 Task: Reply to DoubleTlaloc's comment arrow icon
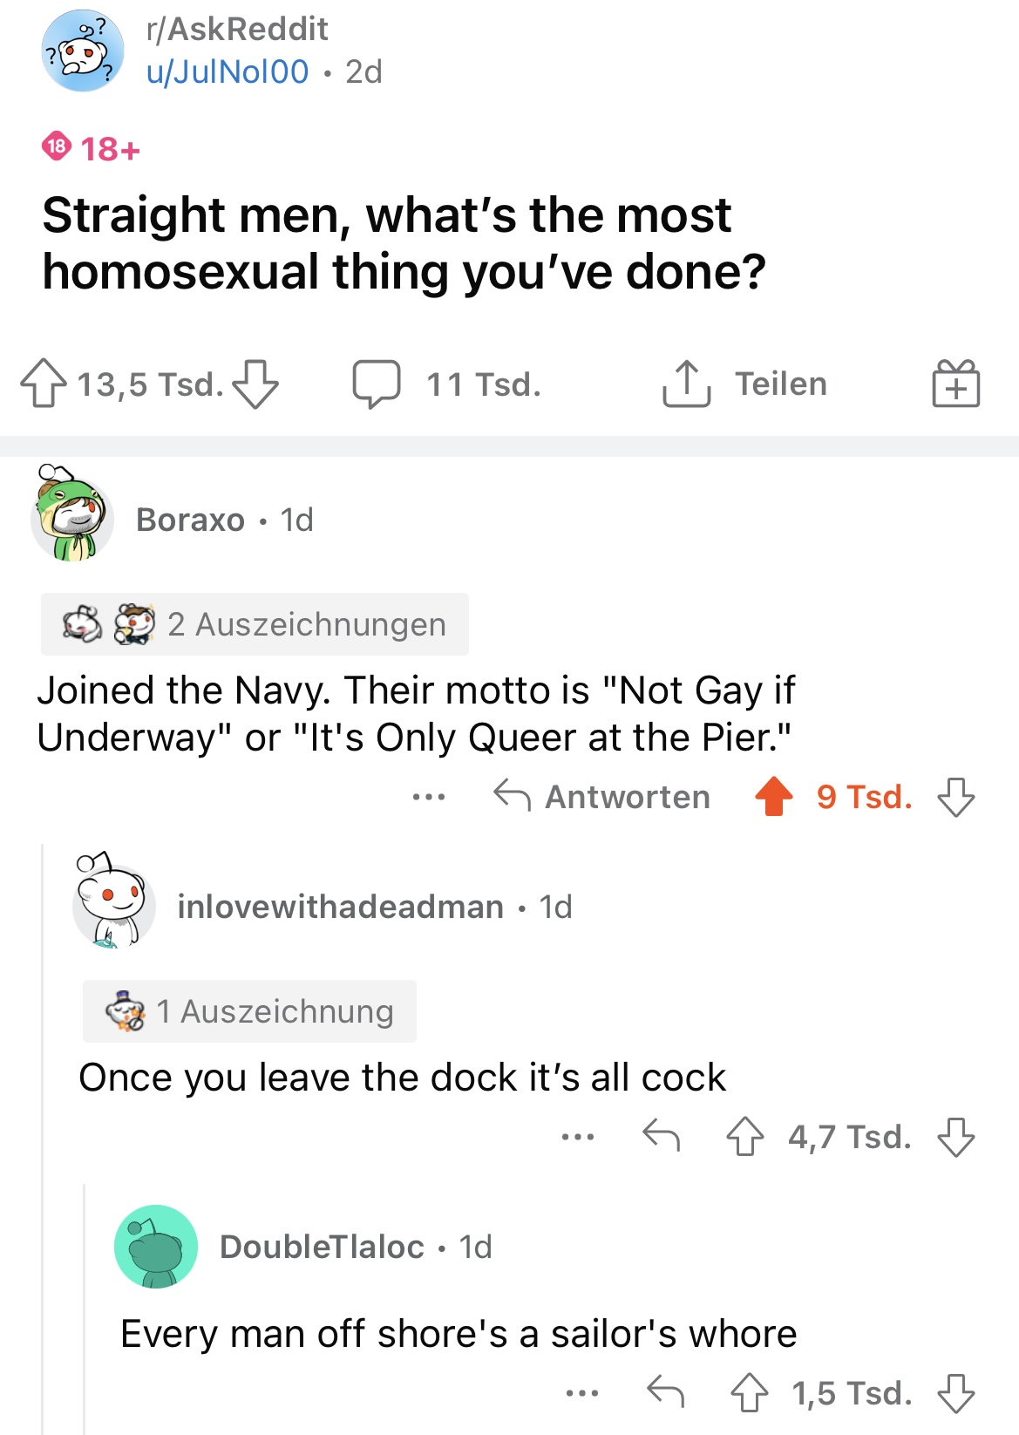(x=665, y=1392)
